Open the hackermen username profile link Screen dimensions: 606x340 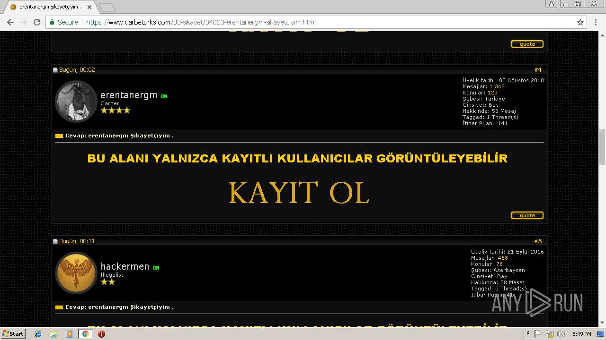tap(125, 266)
